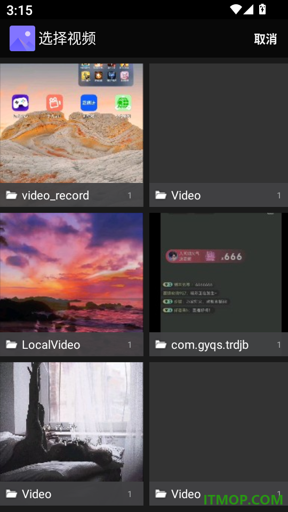Tap the purple gallery app icon

pos(22,38)
